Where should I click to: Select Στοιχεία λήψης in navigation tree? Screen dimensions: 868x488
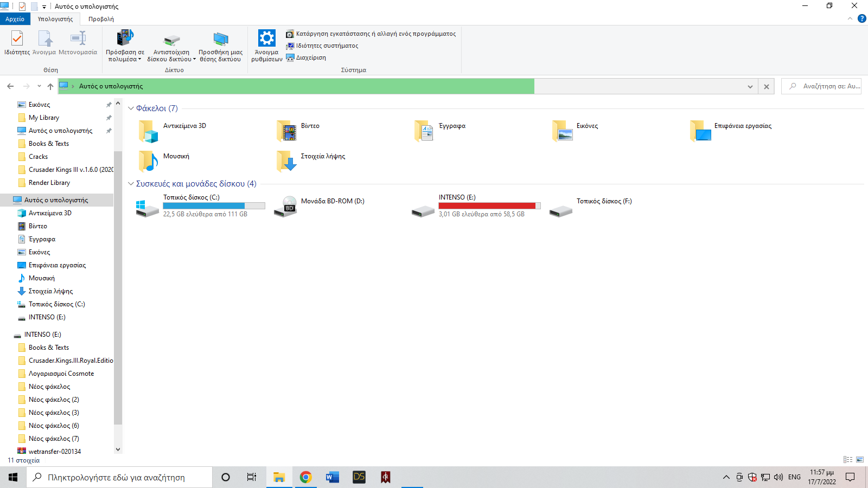pyautogui.click(x=50, y=291)
